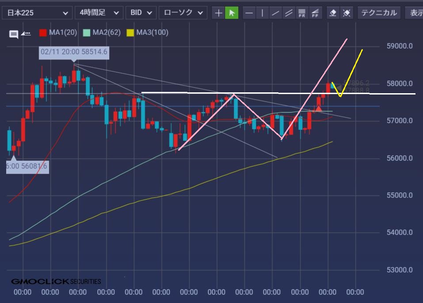Open the テクニカル indicators button
The height and width of the screenshot is (303, 423).
pos(379,12)
